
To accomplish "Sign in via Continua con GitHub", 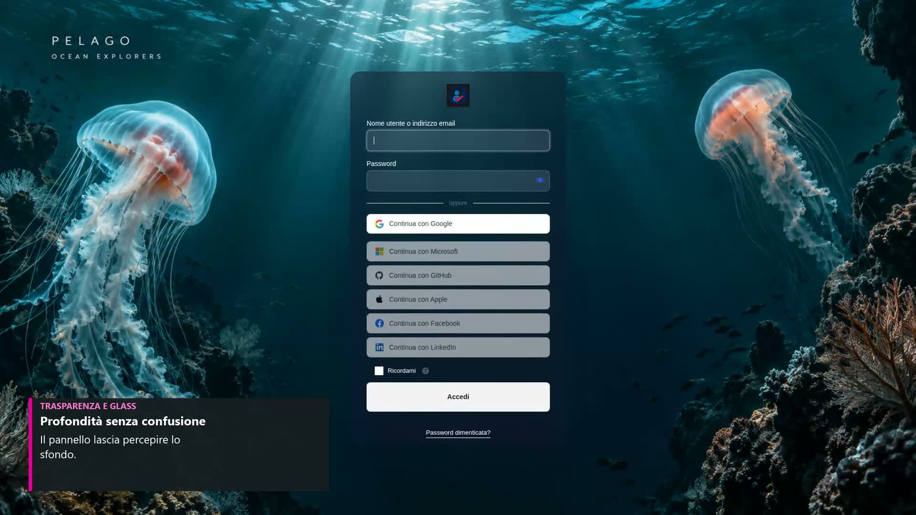I will tap(458, 276).
